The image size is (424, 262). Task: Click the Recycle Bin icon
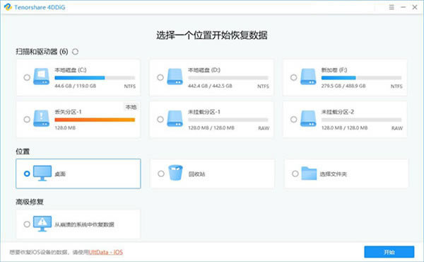(x=175, y=173)
